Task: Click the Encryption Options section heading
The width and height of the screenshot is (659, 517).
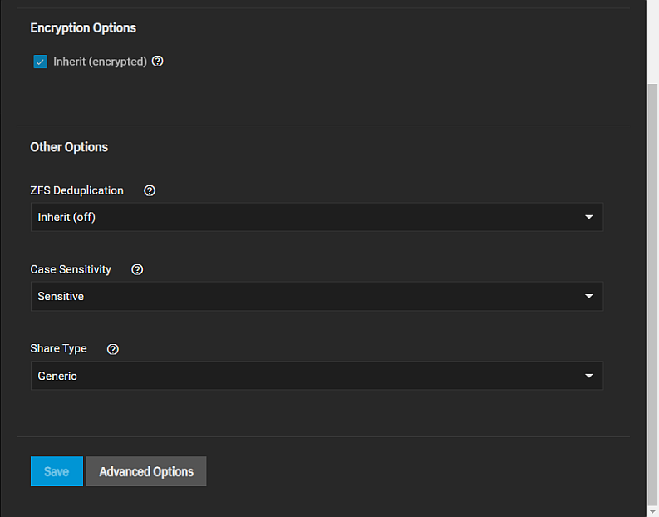Action: (83, 28)
